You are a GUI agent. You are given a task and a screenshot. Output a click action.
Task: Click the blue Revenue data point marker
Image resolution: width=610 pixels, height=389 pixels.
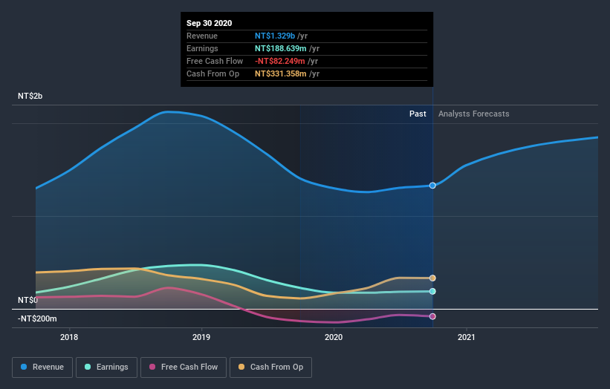coord(432,186)
